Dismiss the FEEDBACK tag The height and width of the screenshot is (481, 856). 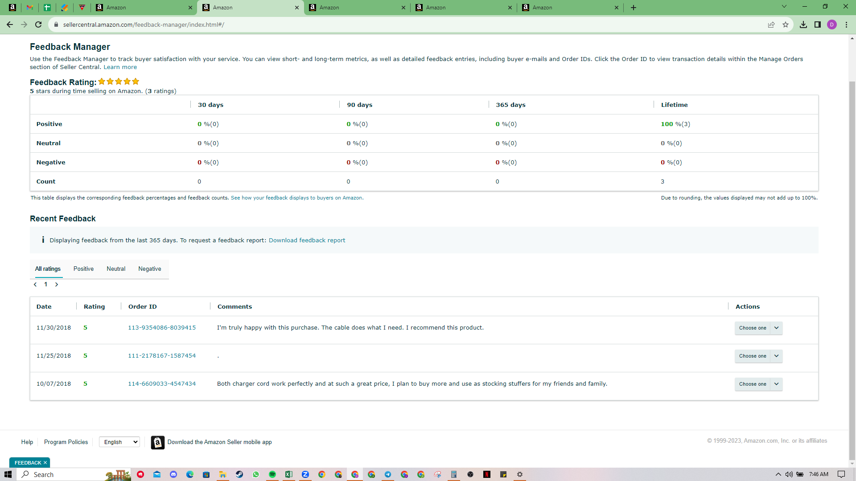pos(45,463)
